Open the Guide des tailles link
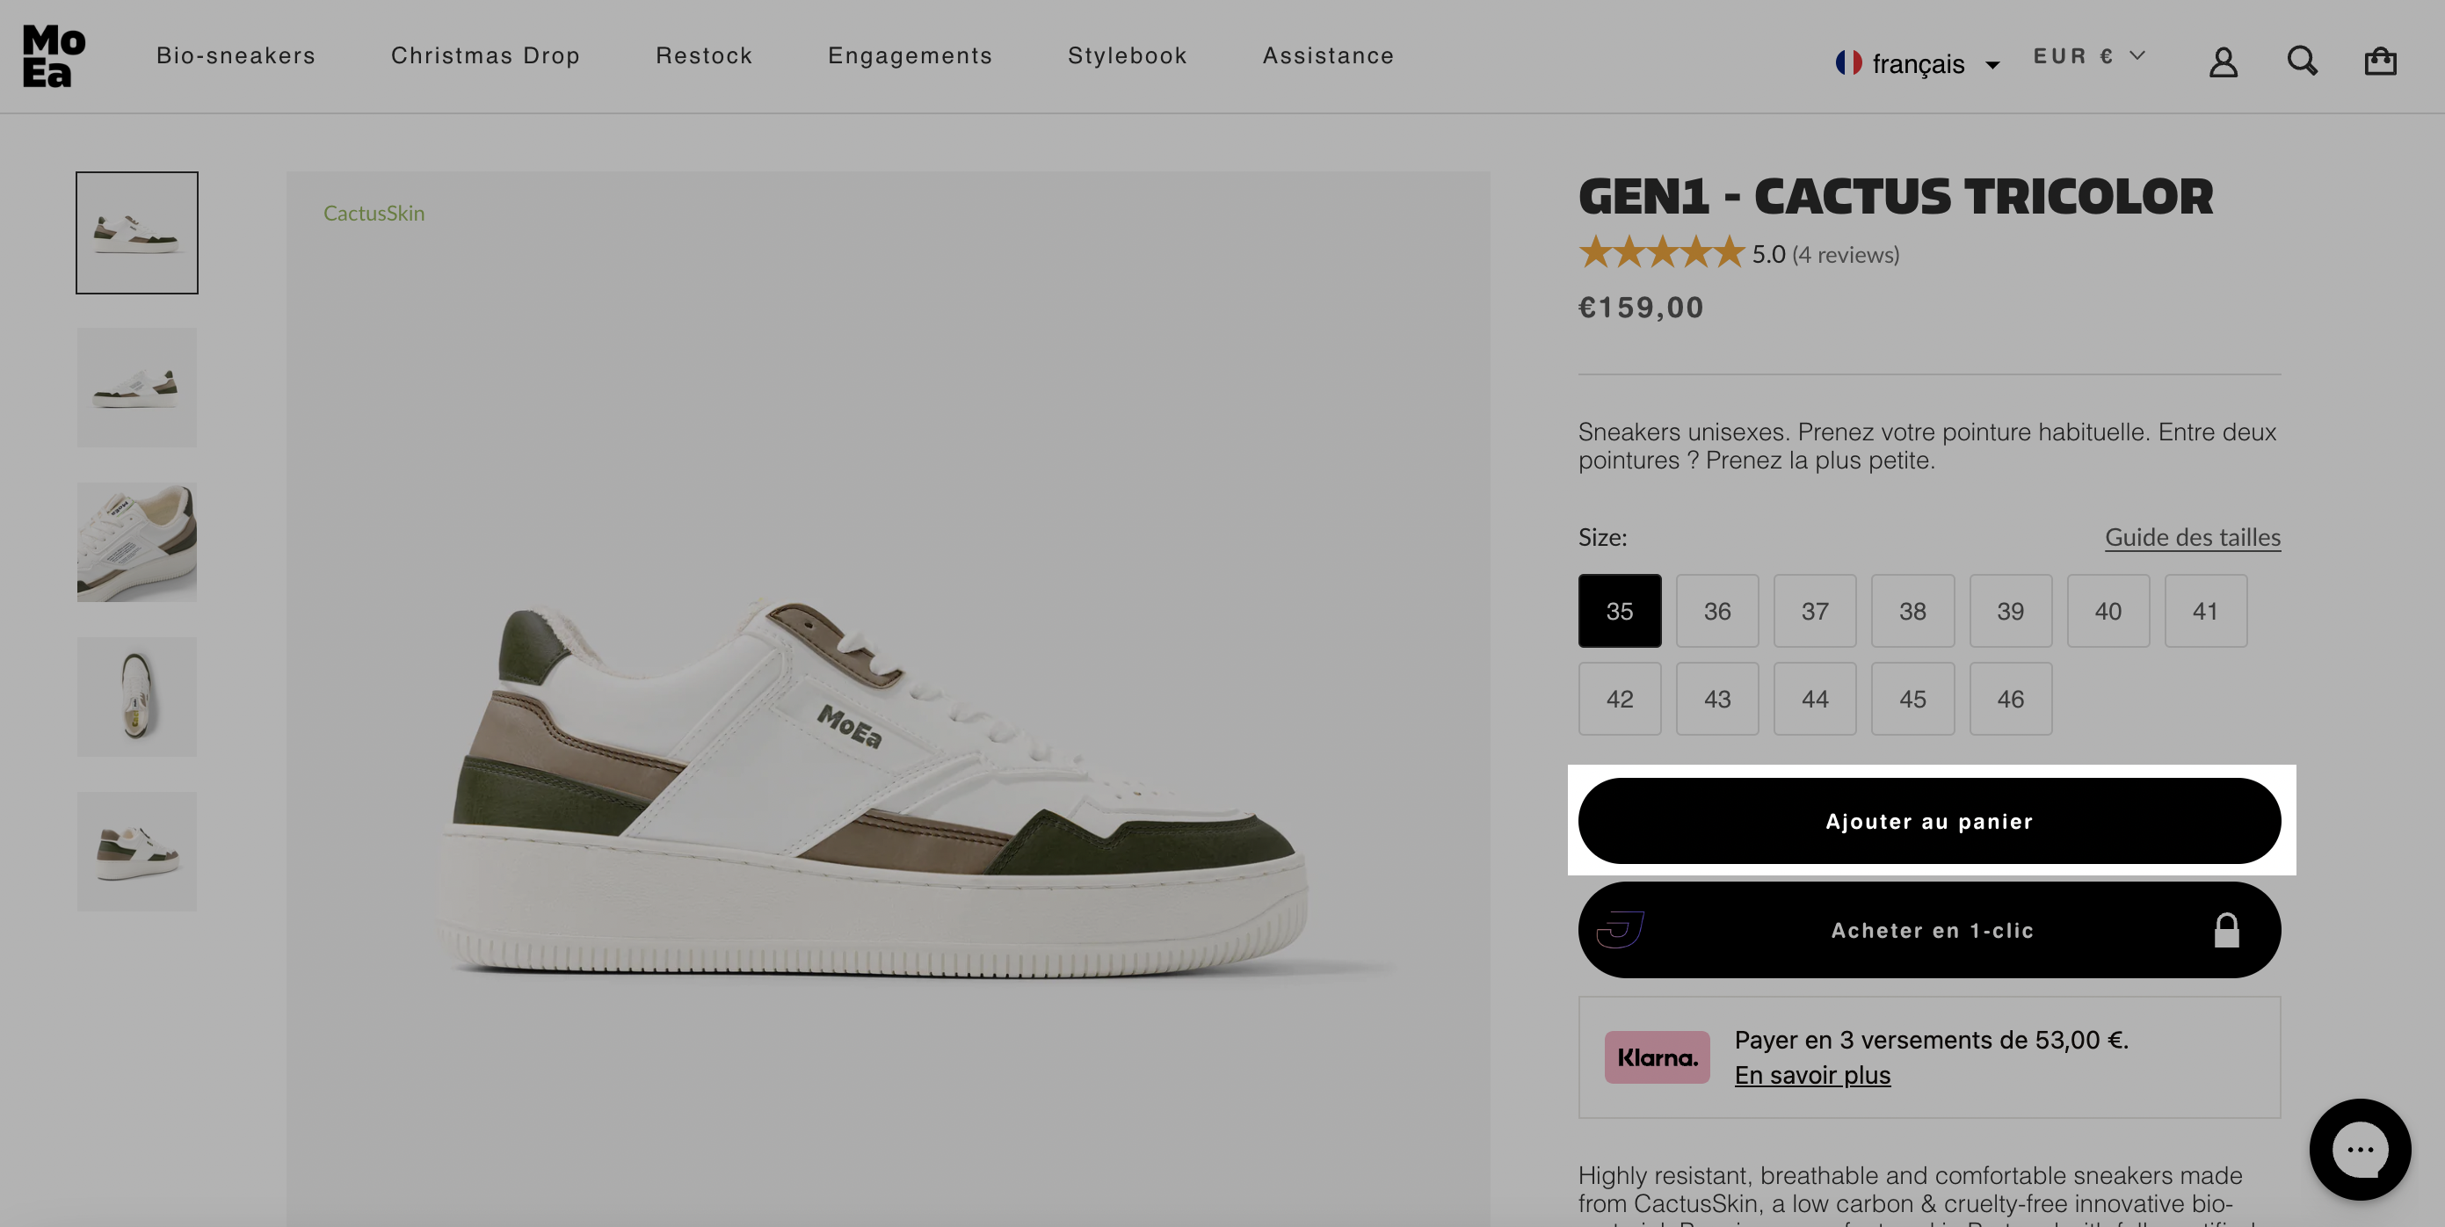Viewport: 2445px width, 1227px height. coord(2192,537)
